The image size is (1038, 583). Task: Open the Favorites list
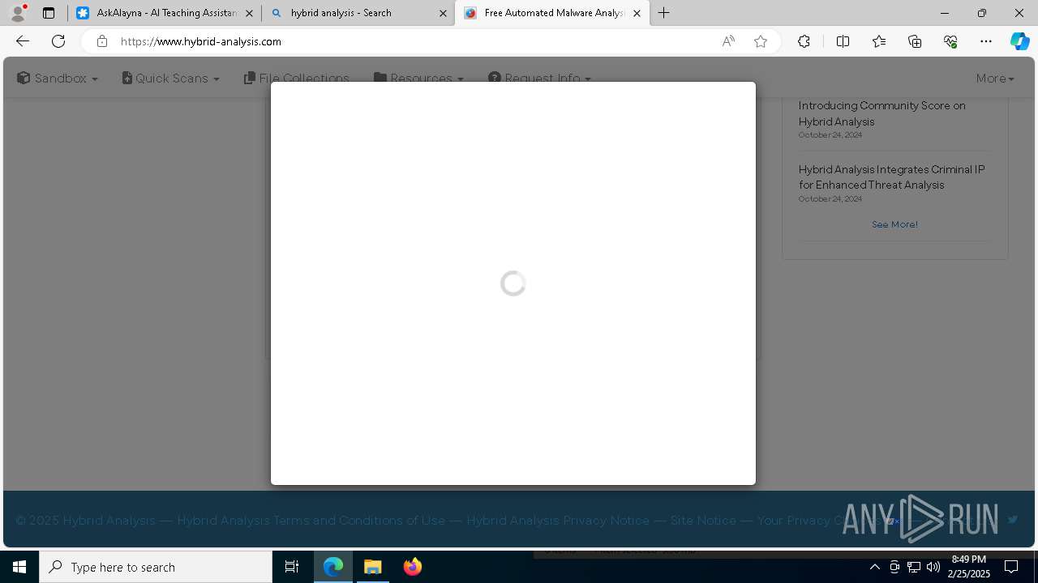click(x=879, y=41)
